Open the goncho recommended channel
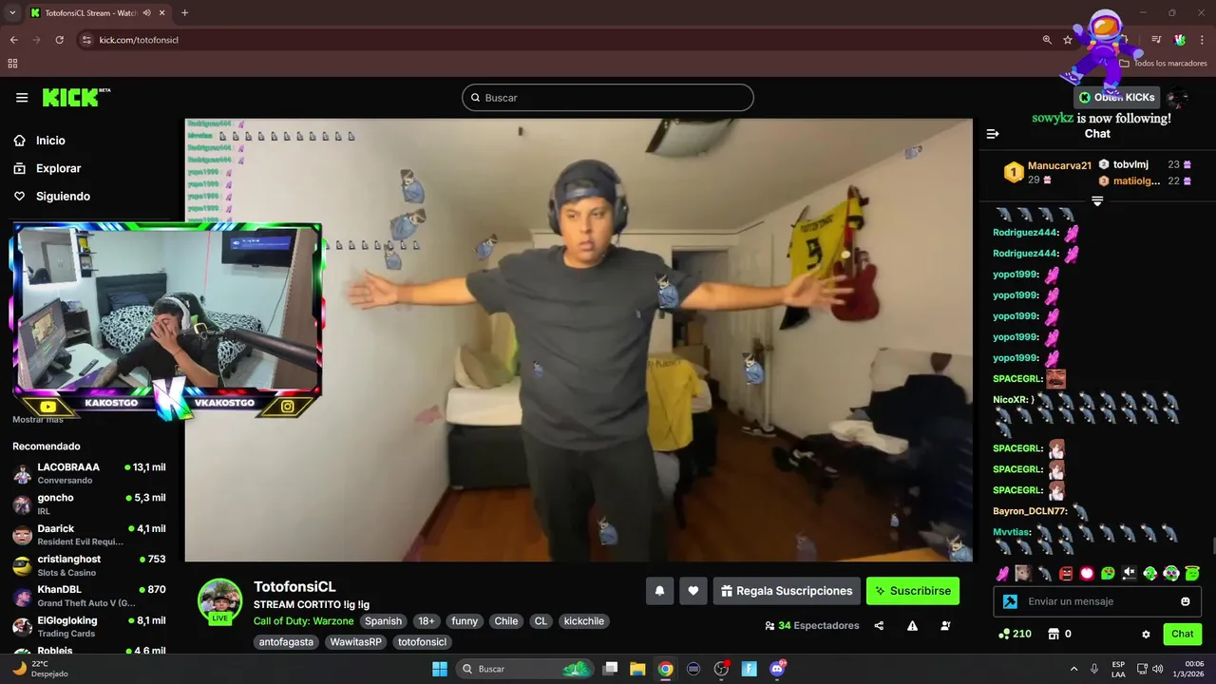 click(x=89, y=503)
